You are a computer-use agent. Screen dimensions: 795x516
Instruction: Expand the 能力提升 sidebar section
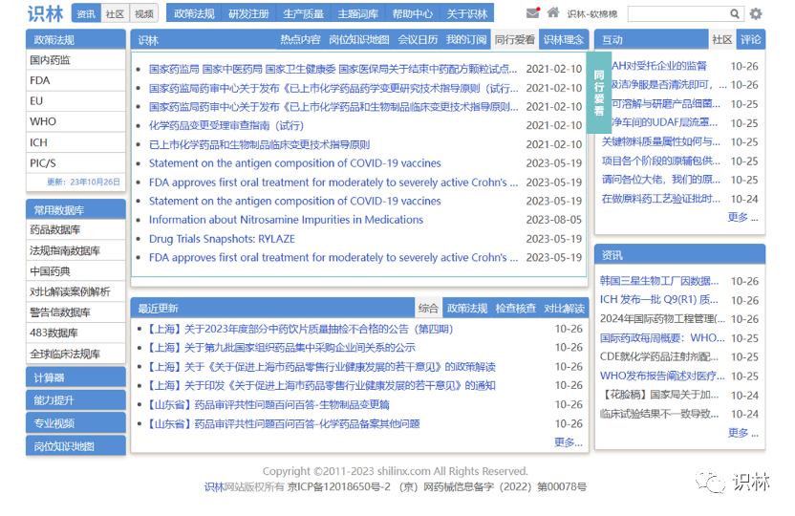point(75,400)
